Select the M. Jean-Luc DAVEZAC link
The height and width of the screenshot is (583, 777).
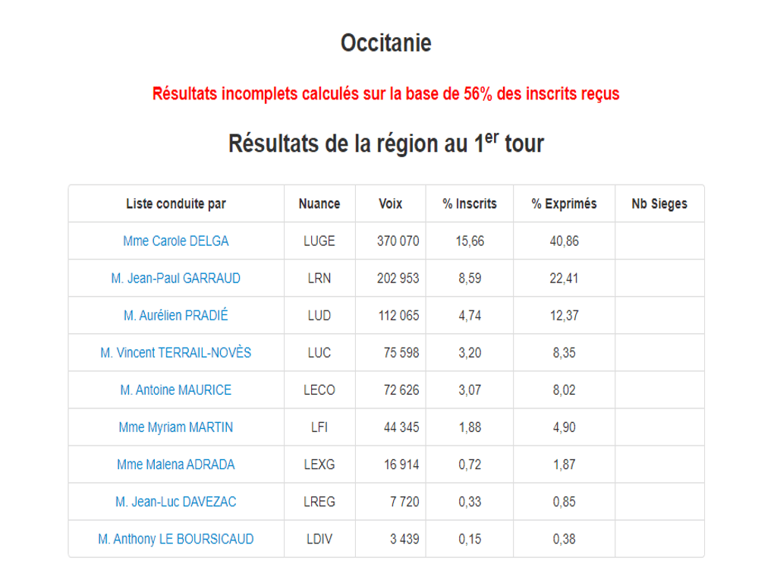(x=175, y=502)
